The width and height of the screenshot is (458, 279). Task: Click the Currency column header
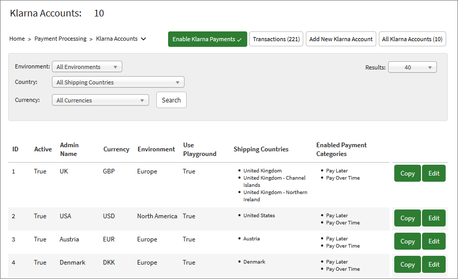click(116, 149)
